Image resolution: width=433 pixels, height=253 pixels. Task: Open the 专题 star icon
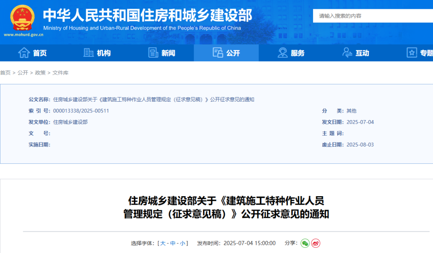click(x=411, y=52)
